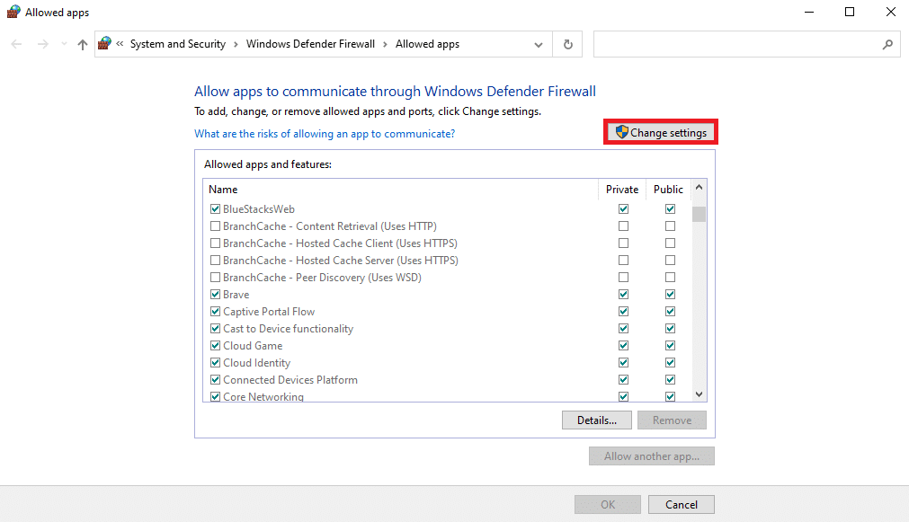The height and width of the screenshot is (522, 909).
Task: Expand chevron after Windows Defender Firewall
Action: [385, 45]
